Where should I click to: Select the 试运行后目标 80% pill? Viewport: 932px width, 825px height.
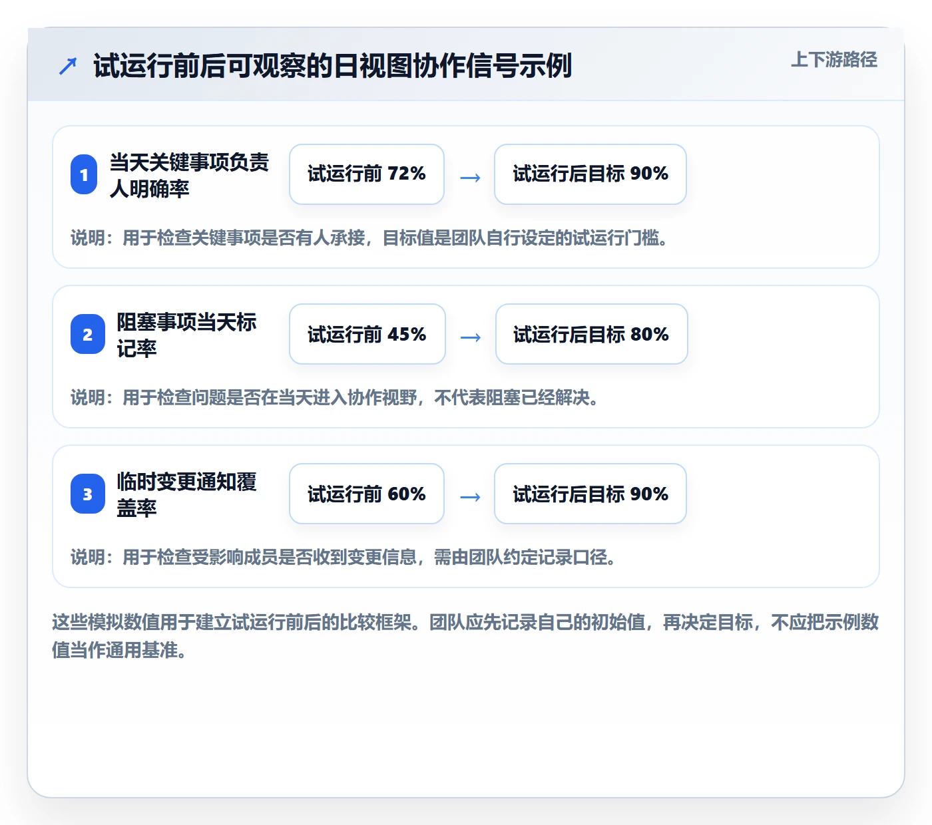tap(592, 334)
